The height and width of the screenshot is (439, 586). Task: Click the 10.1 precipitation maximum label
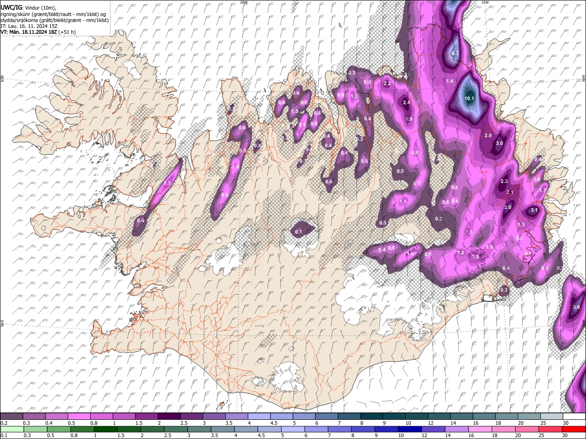470,98
